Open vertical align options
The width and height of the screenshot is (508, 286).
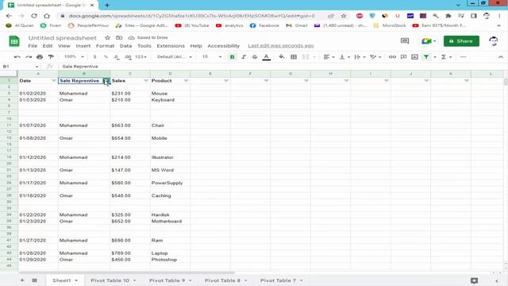point(344,56)
